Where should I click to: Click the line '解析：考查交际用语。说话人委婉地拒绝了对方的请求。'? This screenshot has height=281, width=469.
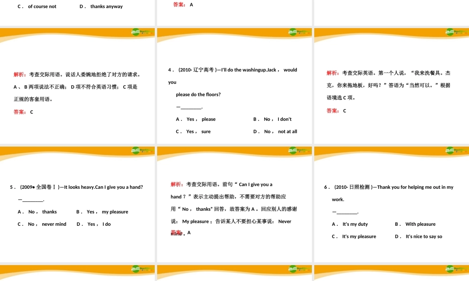[x=77, y=74]
